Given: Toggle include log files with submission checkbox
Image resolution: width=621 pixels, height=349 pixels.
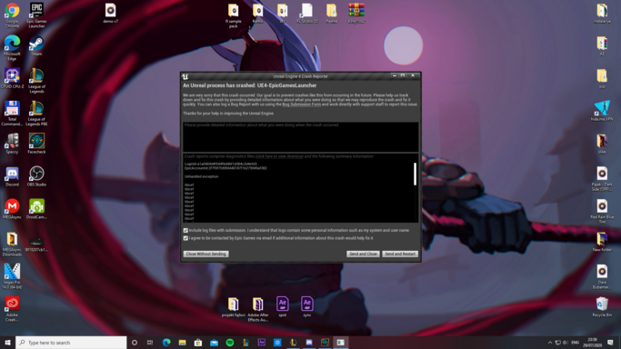Looking at the screenshot, I should point(185,230).
